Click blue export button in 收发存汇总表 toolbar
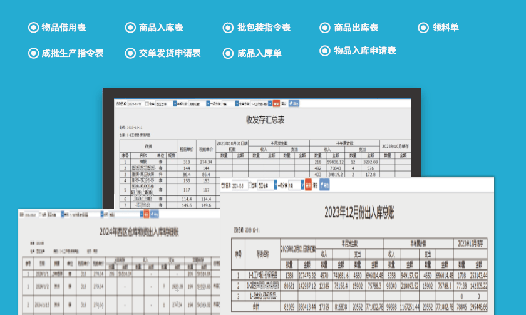The height and width of the screenshot is (315, 526). pyautogui.click(x=294, y=103)
